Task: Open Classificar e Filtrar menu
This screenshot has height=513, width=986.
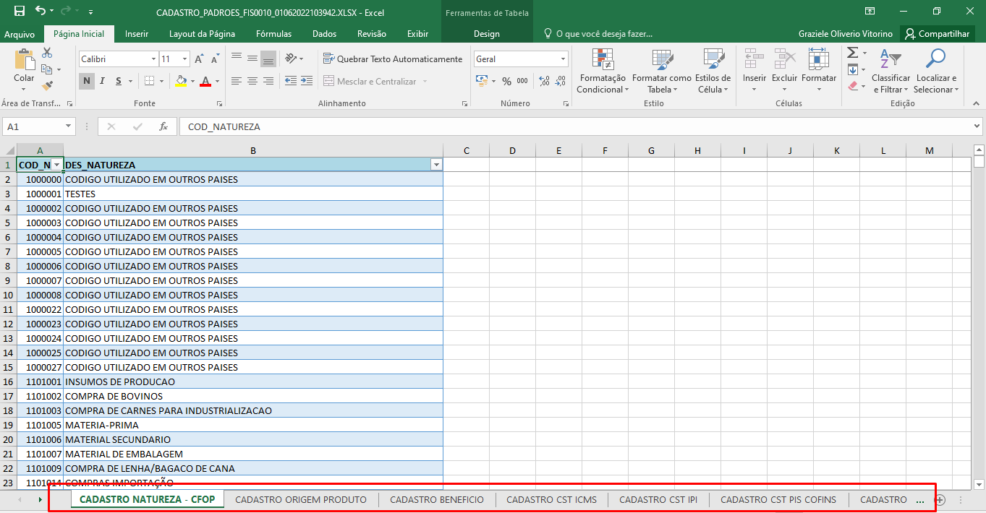Action: tap(891, 71)
